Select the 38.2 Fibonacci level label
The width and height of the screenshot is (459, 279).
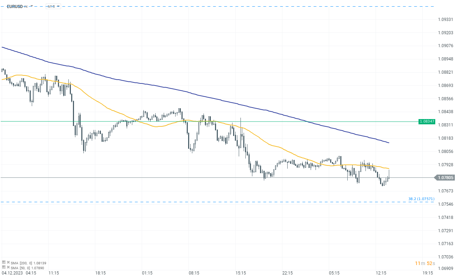(421, 199)
